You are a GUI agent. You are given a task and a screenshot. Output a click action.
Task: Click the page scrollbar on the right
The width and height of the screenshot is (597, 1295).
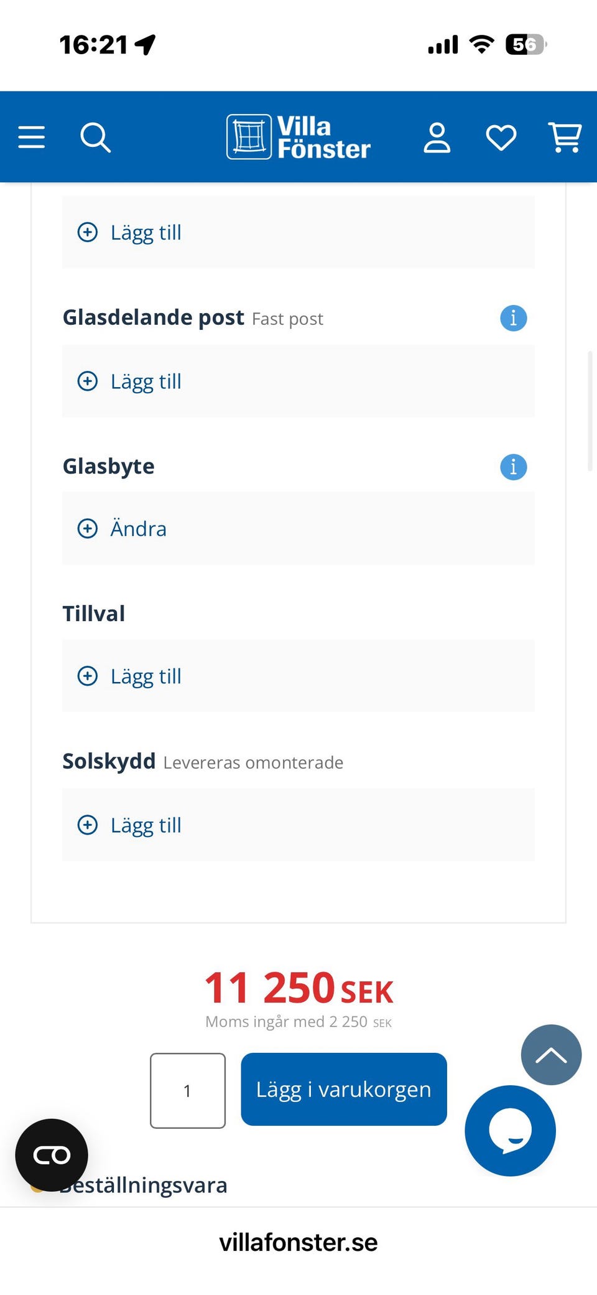coord(590,411)
